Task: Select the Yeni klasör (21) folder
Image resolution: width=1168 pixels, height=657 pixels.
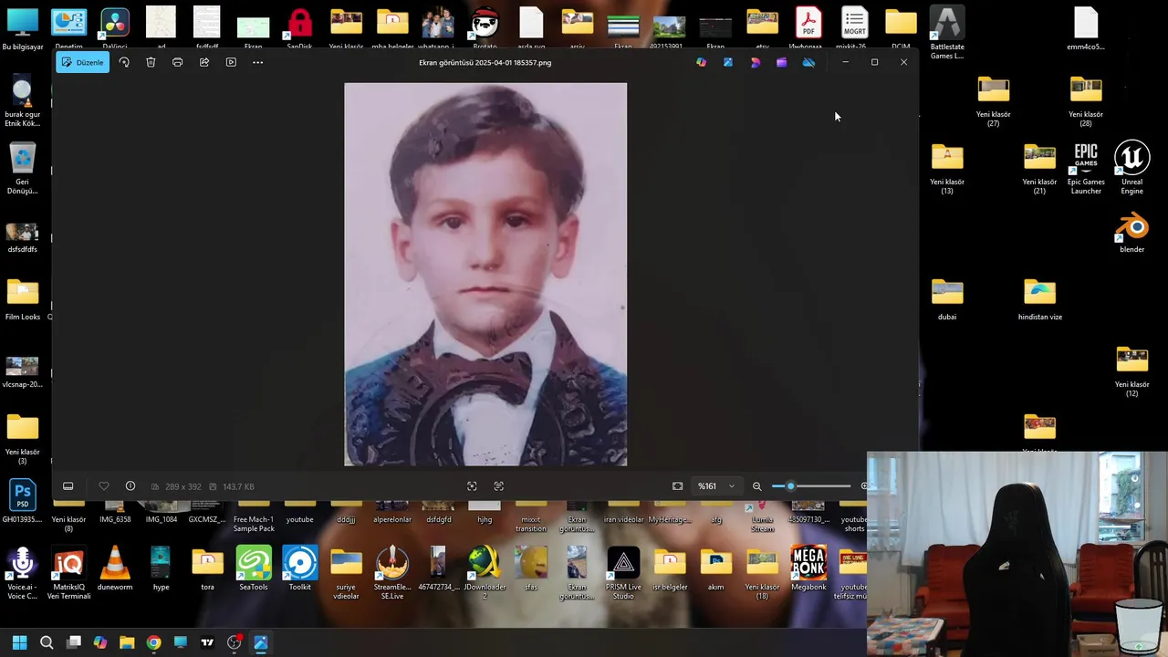Action: tap(1039, 167)
